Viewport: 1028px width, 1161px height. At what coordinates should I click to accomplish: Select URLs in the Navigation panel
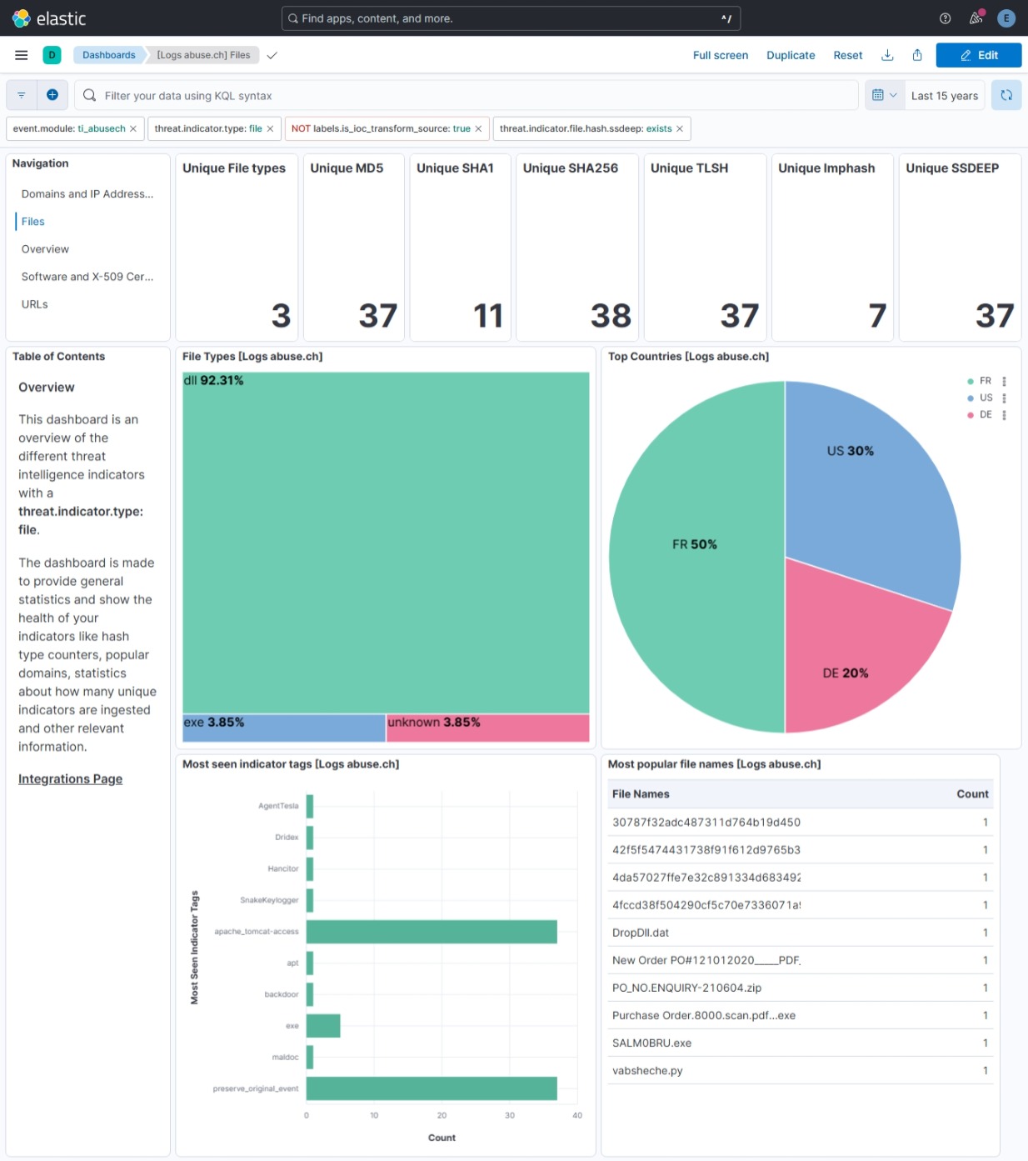pyautogui.click(x=33, y=304)
